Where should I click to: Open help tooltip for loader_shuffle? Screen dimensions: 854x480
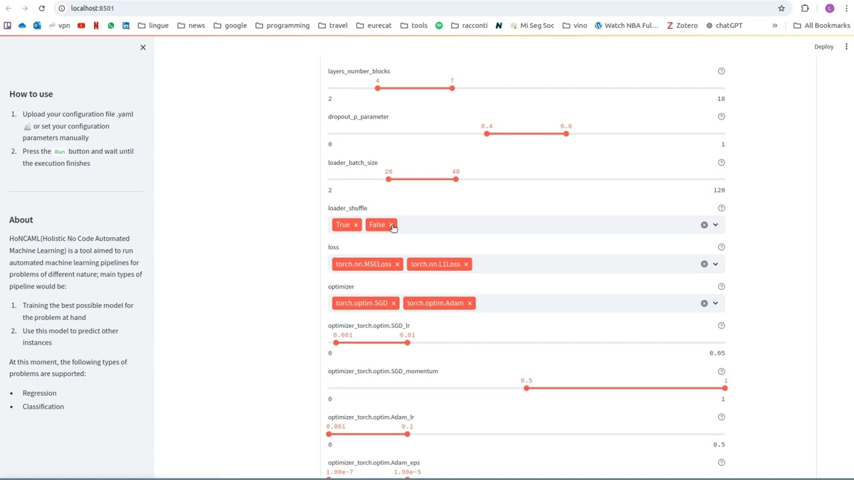[721, 208]
